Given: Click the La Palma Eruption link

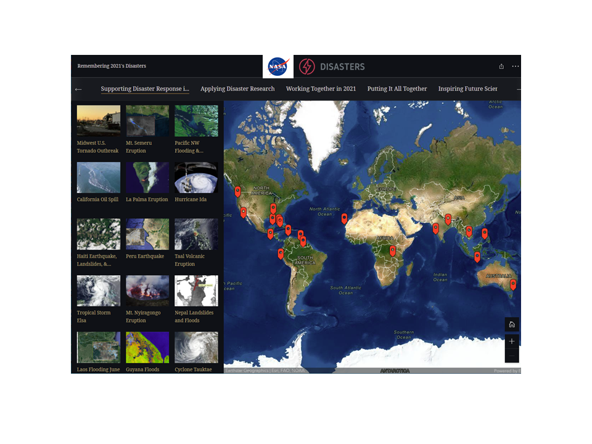Looking at the screenshot, I should coord(147,200).
